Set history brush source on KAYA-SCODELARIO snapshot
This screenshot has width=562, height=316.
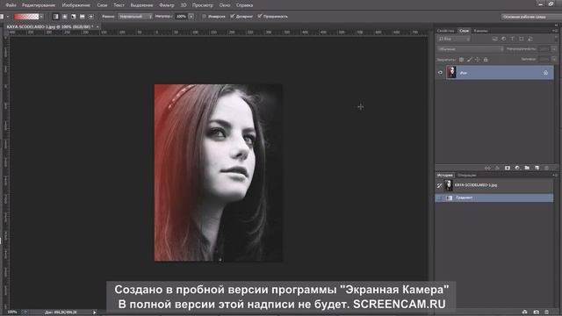pyautogui.click(x=439, y=185)
